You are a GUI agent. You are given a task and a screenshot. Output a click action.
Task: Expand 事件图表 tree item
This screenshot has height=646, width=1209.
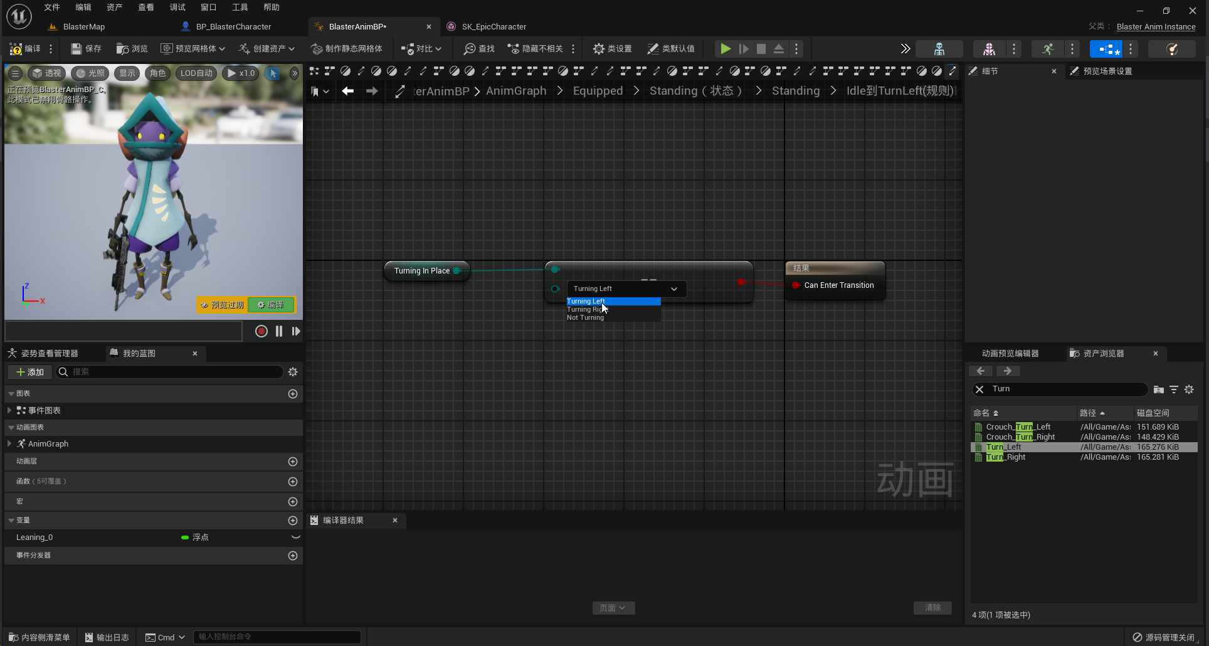click(x=9, y=410)
